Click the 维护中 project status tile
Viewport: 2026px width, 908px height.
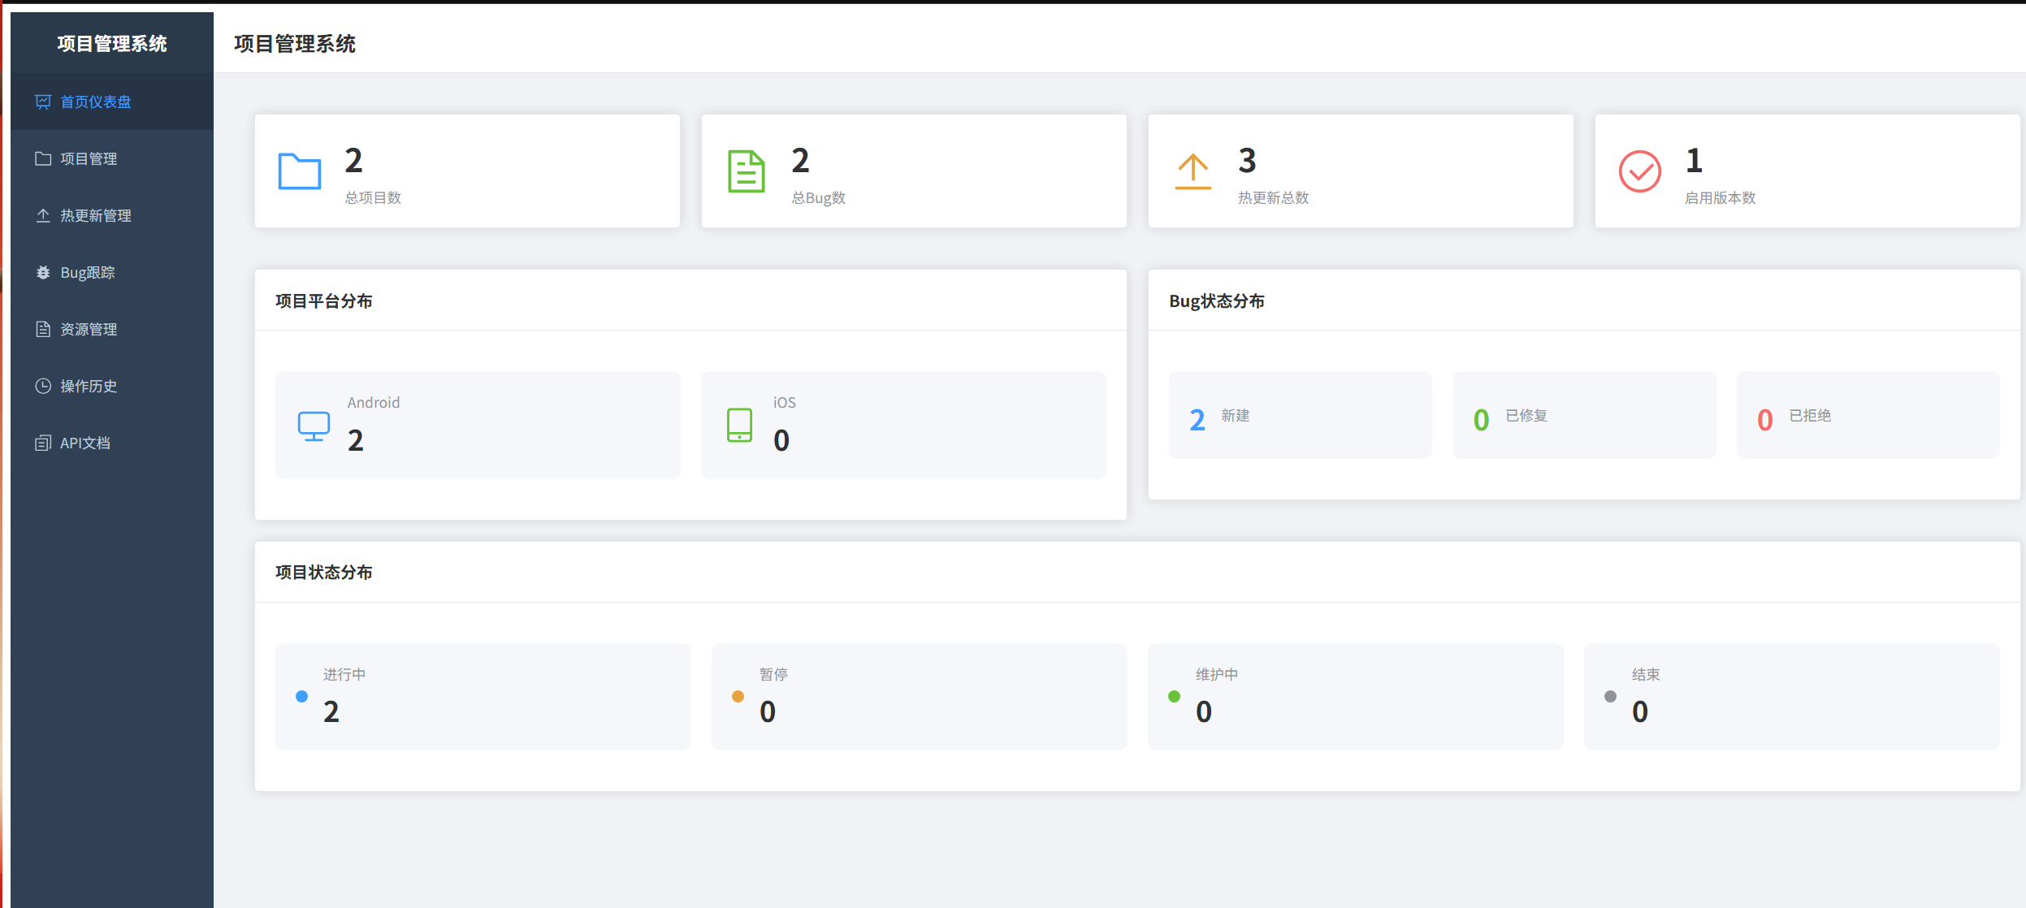(1354, 697)
